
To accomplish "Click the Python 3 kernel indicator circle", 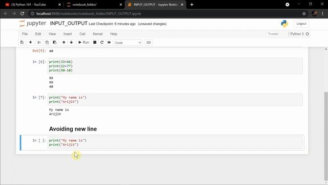I will pos(307,34).
